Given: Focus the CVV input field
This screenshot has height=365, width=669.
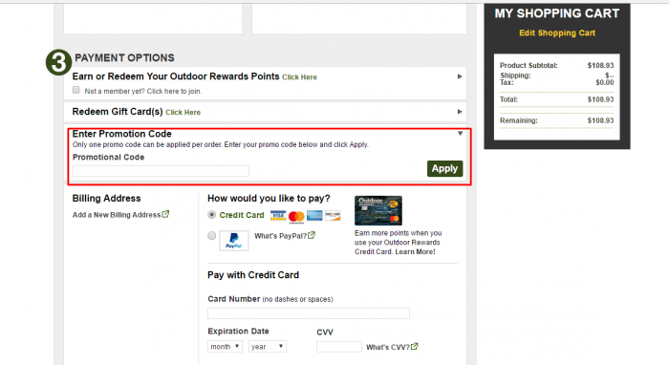Looking at the screenshot, I should click(339, 347).
